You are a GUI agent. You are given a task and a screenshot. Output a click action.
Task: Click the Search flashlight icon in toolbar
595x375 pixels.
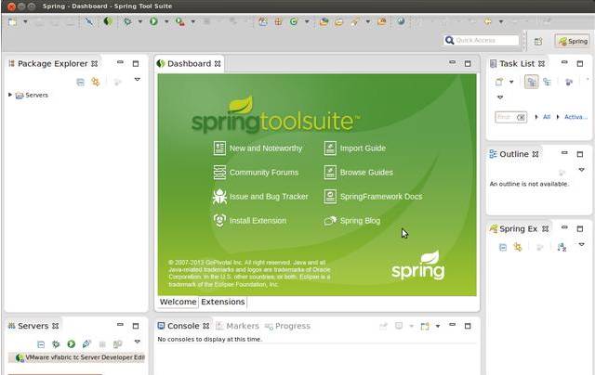point(355,21)
